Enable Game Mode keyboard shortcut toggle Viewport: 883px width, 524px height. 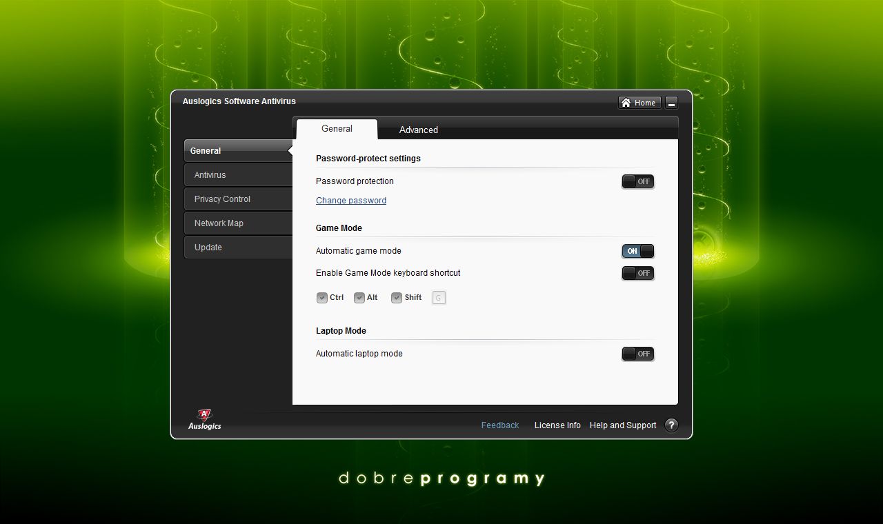click(638, 273)
